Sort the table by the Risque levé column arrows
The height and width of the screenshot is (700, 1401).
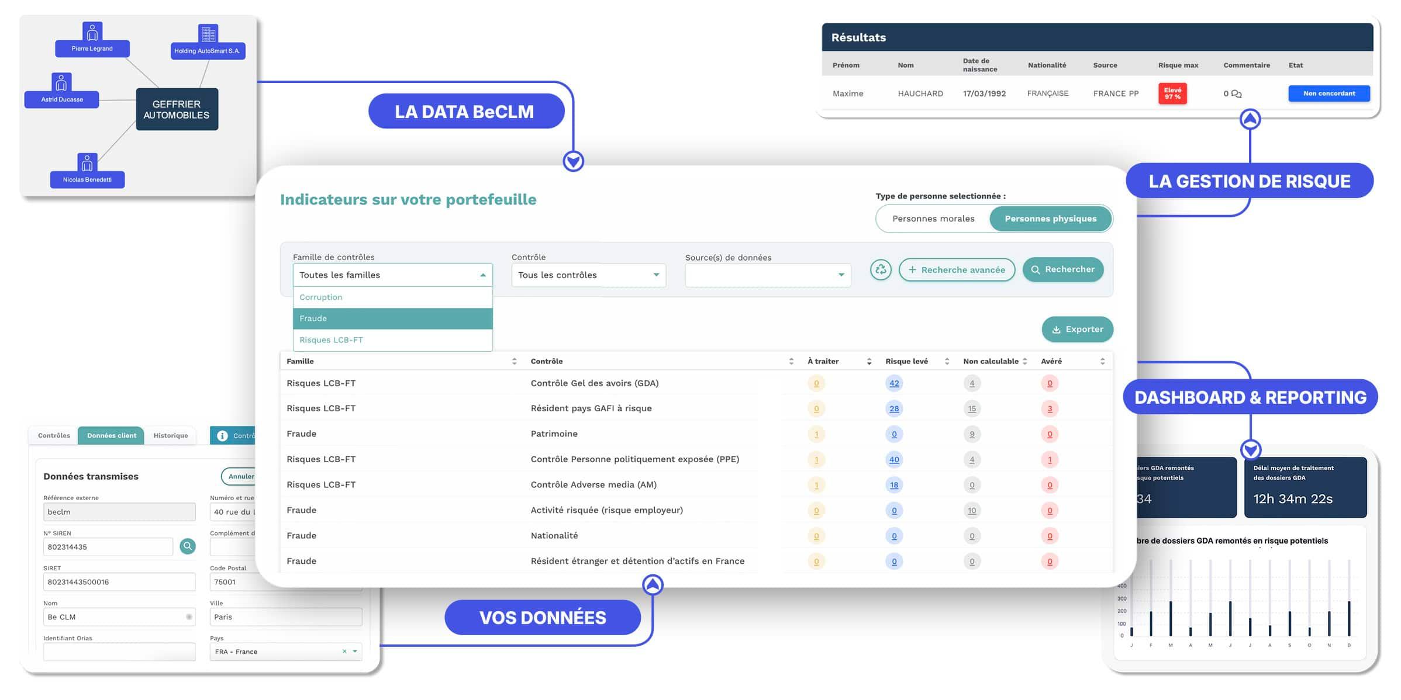(947, 361)
